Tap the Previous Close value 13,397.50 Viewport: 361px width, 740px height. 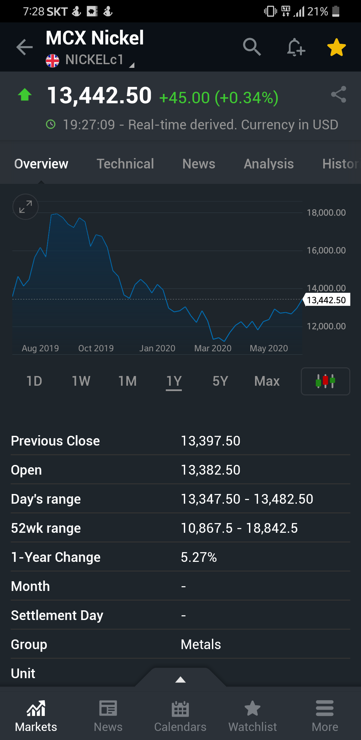[211, 441]
